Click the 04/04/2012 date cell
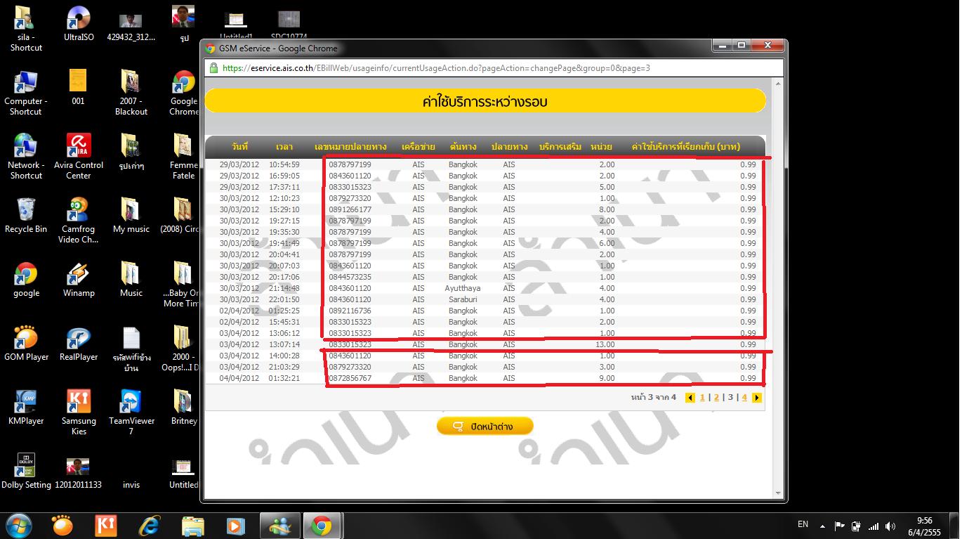The image size is (962, 539). [x=239, y=378]
